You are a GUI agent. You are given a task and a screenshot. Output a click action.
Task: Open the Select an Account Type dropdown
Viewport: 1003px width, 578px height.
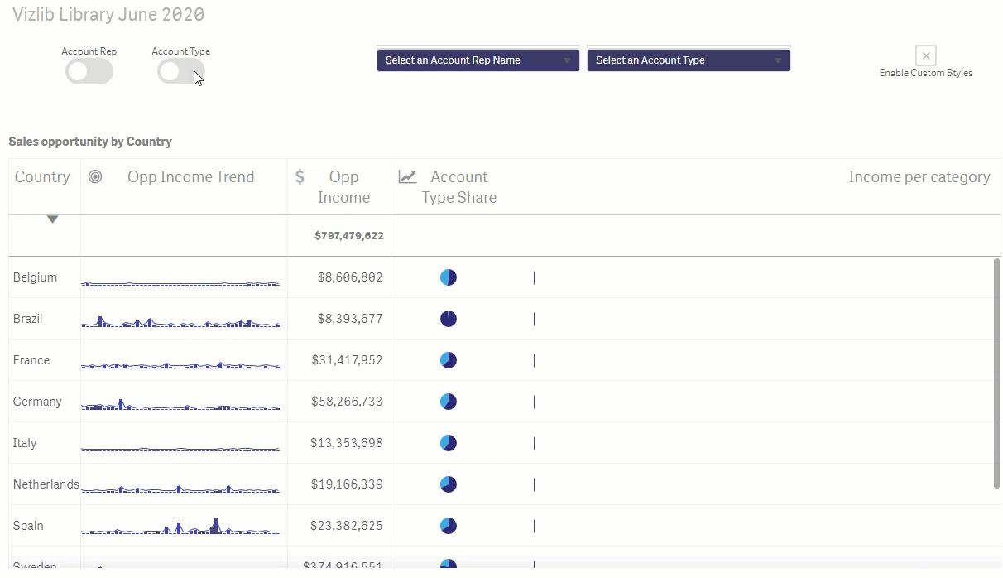point(689,60)
